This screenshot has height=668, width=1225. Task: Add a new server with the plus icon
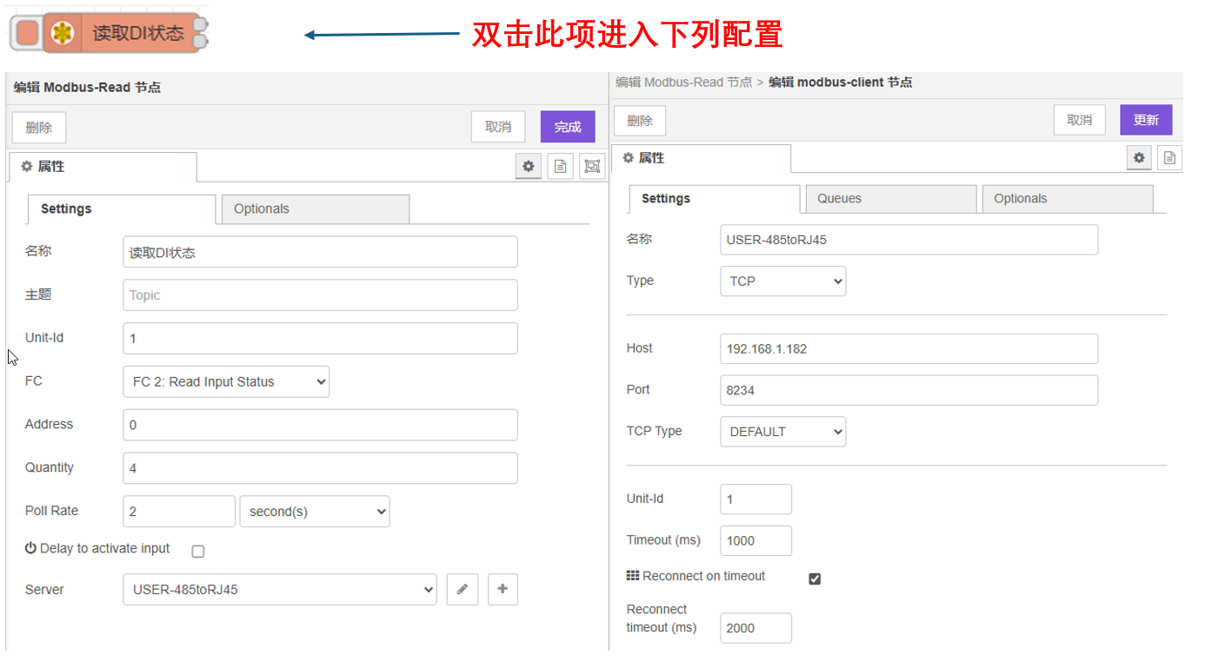tap(503, 589)
